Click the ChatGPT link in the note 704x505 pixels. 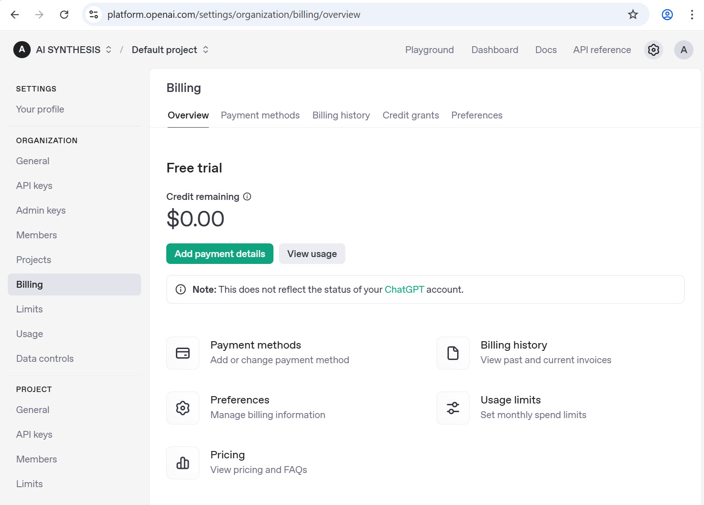[x=404, y=289]
